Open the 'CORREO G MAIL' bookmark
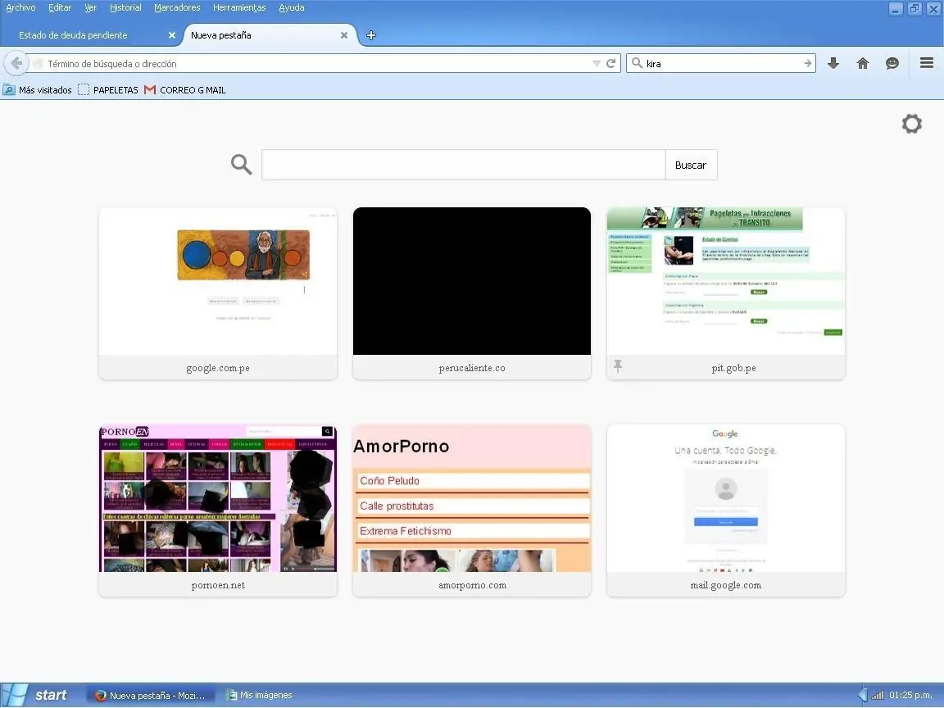 pos(185,89)
